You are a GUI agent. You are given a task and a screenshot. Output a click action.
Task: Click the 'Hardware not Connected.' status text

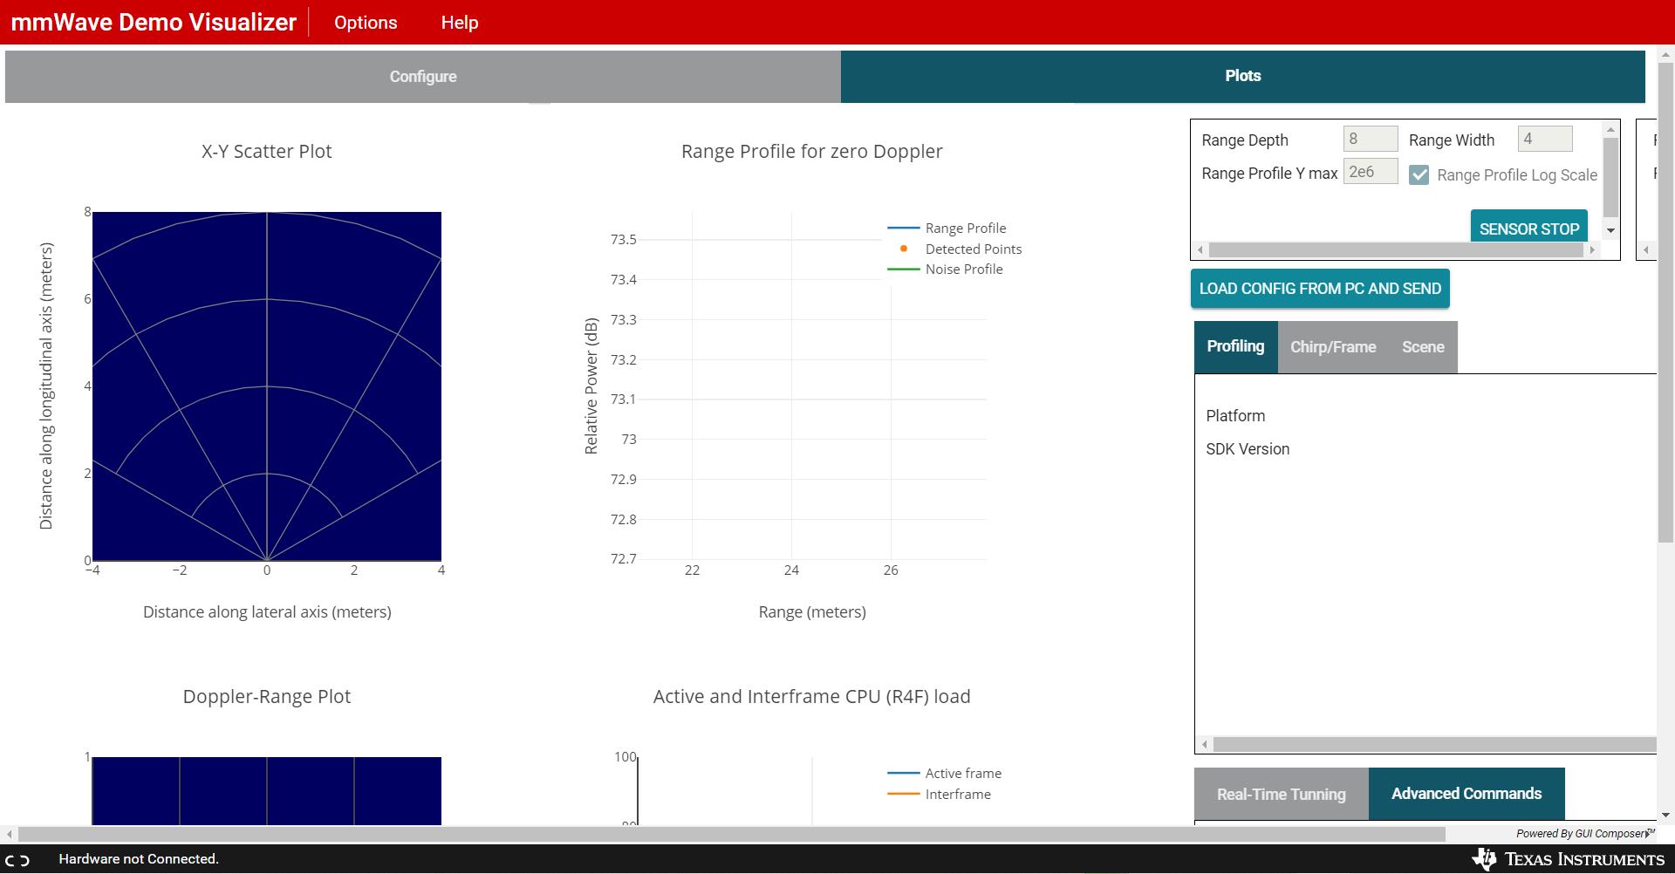click(139, 859)
